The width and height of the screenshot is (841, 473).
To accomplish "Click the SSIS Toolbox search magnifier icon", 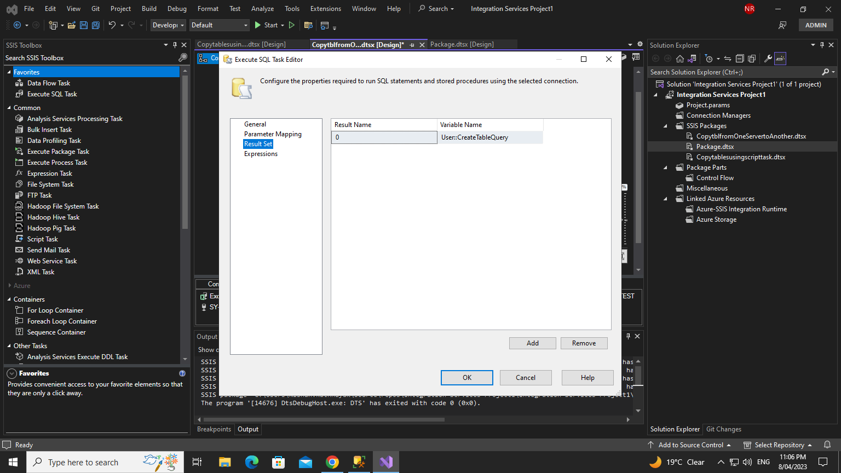I will [183, 57].
